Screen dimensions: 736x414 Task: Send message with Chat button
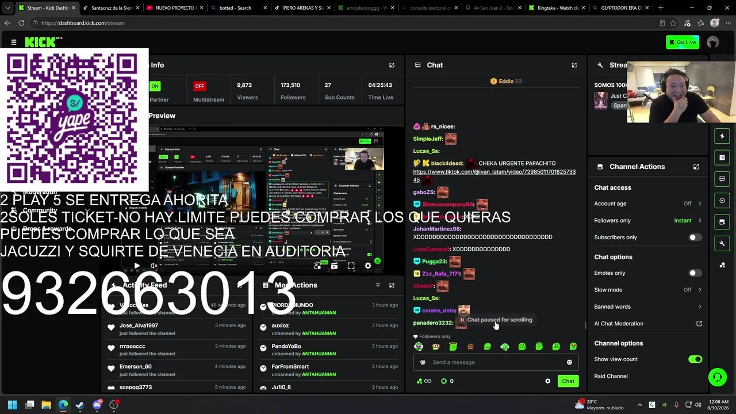coord(568,381)
